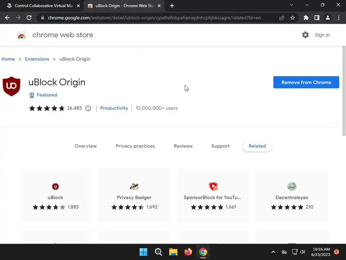This screenshot has height=260, width=346.
Task: Open the Privacy Badger card title
Action: [134, 197]
